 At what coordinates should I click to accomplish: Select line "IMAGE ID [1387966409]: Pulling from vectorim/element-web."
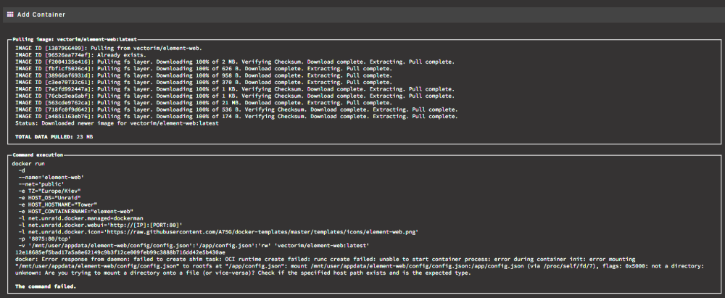click(x=109, y=48)
